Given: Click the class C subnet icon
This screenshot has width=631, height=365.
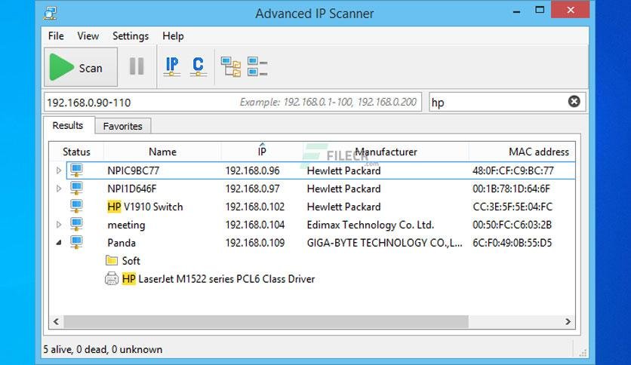Looking at the screenshot, I should [198, 66].
